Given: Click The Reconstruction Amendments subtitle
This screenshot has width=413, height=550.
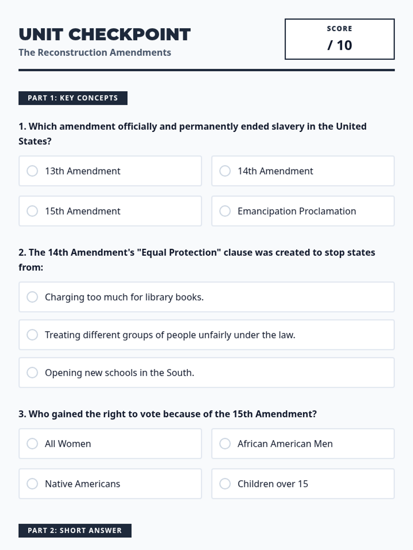Looking at the screenshot, I should tap(95, 53).
